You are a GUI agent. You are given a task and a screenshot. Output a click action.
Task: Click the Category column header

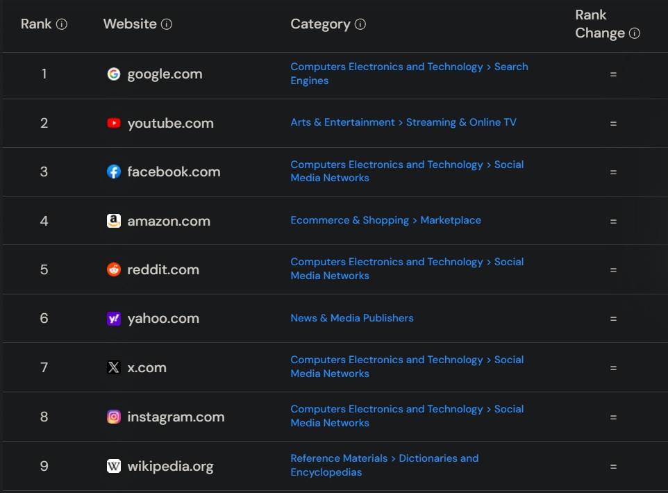point(320,24)
